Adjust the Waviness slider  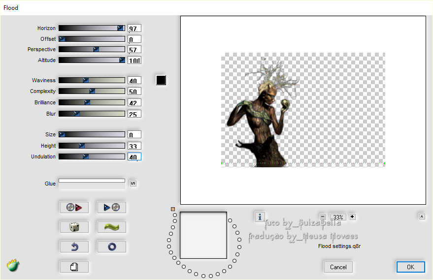tap(92, 80)
